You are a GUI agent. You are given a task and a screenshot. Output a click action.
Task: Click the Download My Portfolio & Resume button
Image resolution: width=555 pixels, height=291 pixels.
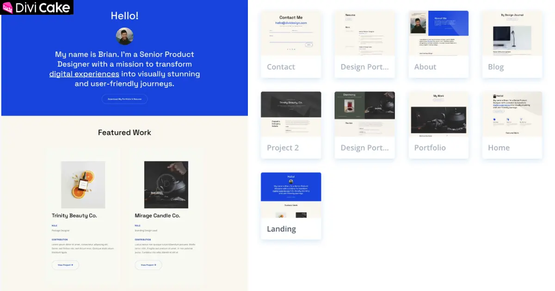pyautogui.click(x=124, y=99)
